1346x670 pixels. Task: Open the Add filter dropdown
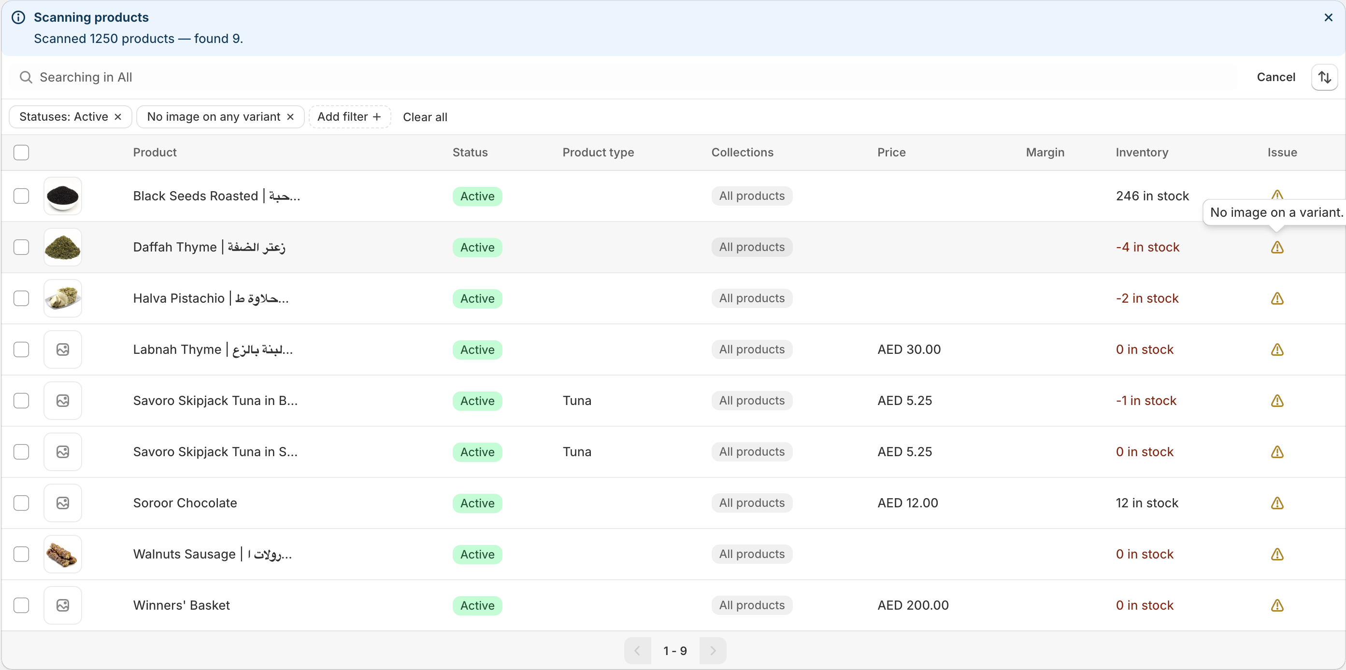(x=349, y=117)
